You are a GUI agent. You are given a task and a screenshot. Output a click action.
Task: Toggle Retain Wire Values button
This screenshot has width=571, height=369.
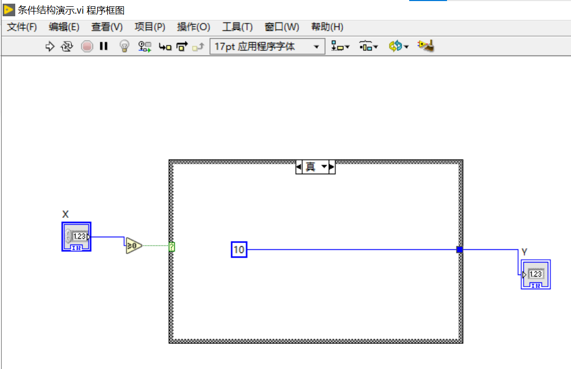tap(144, 47)
